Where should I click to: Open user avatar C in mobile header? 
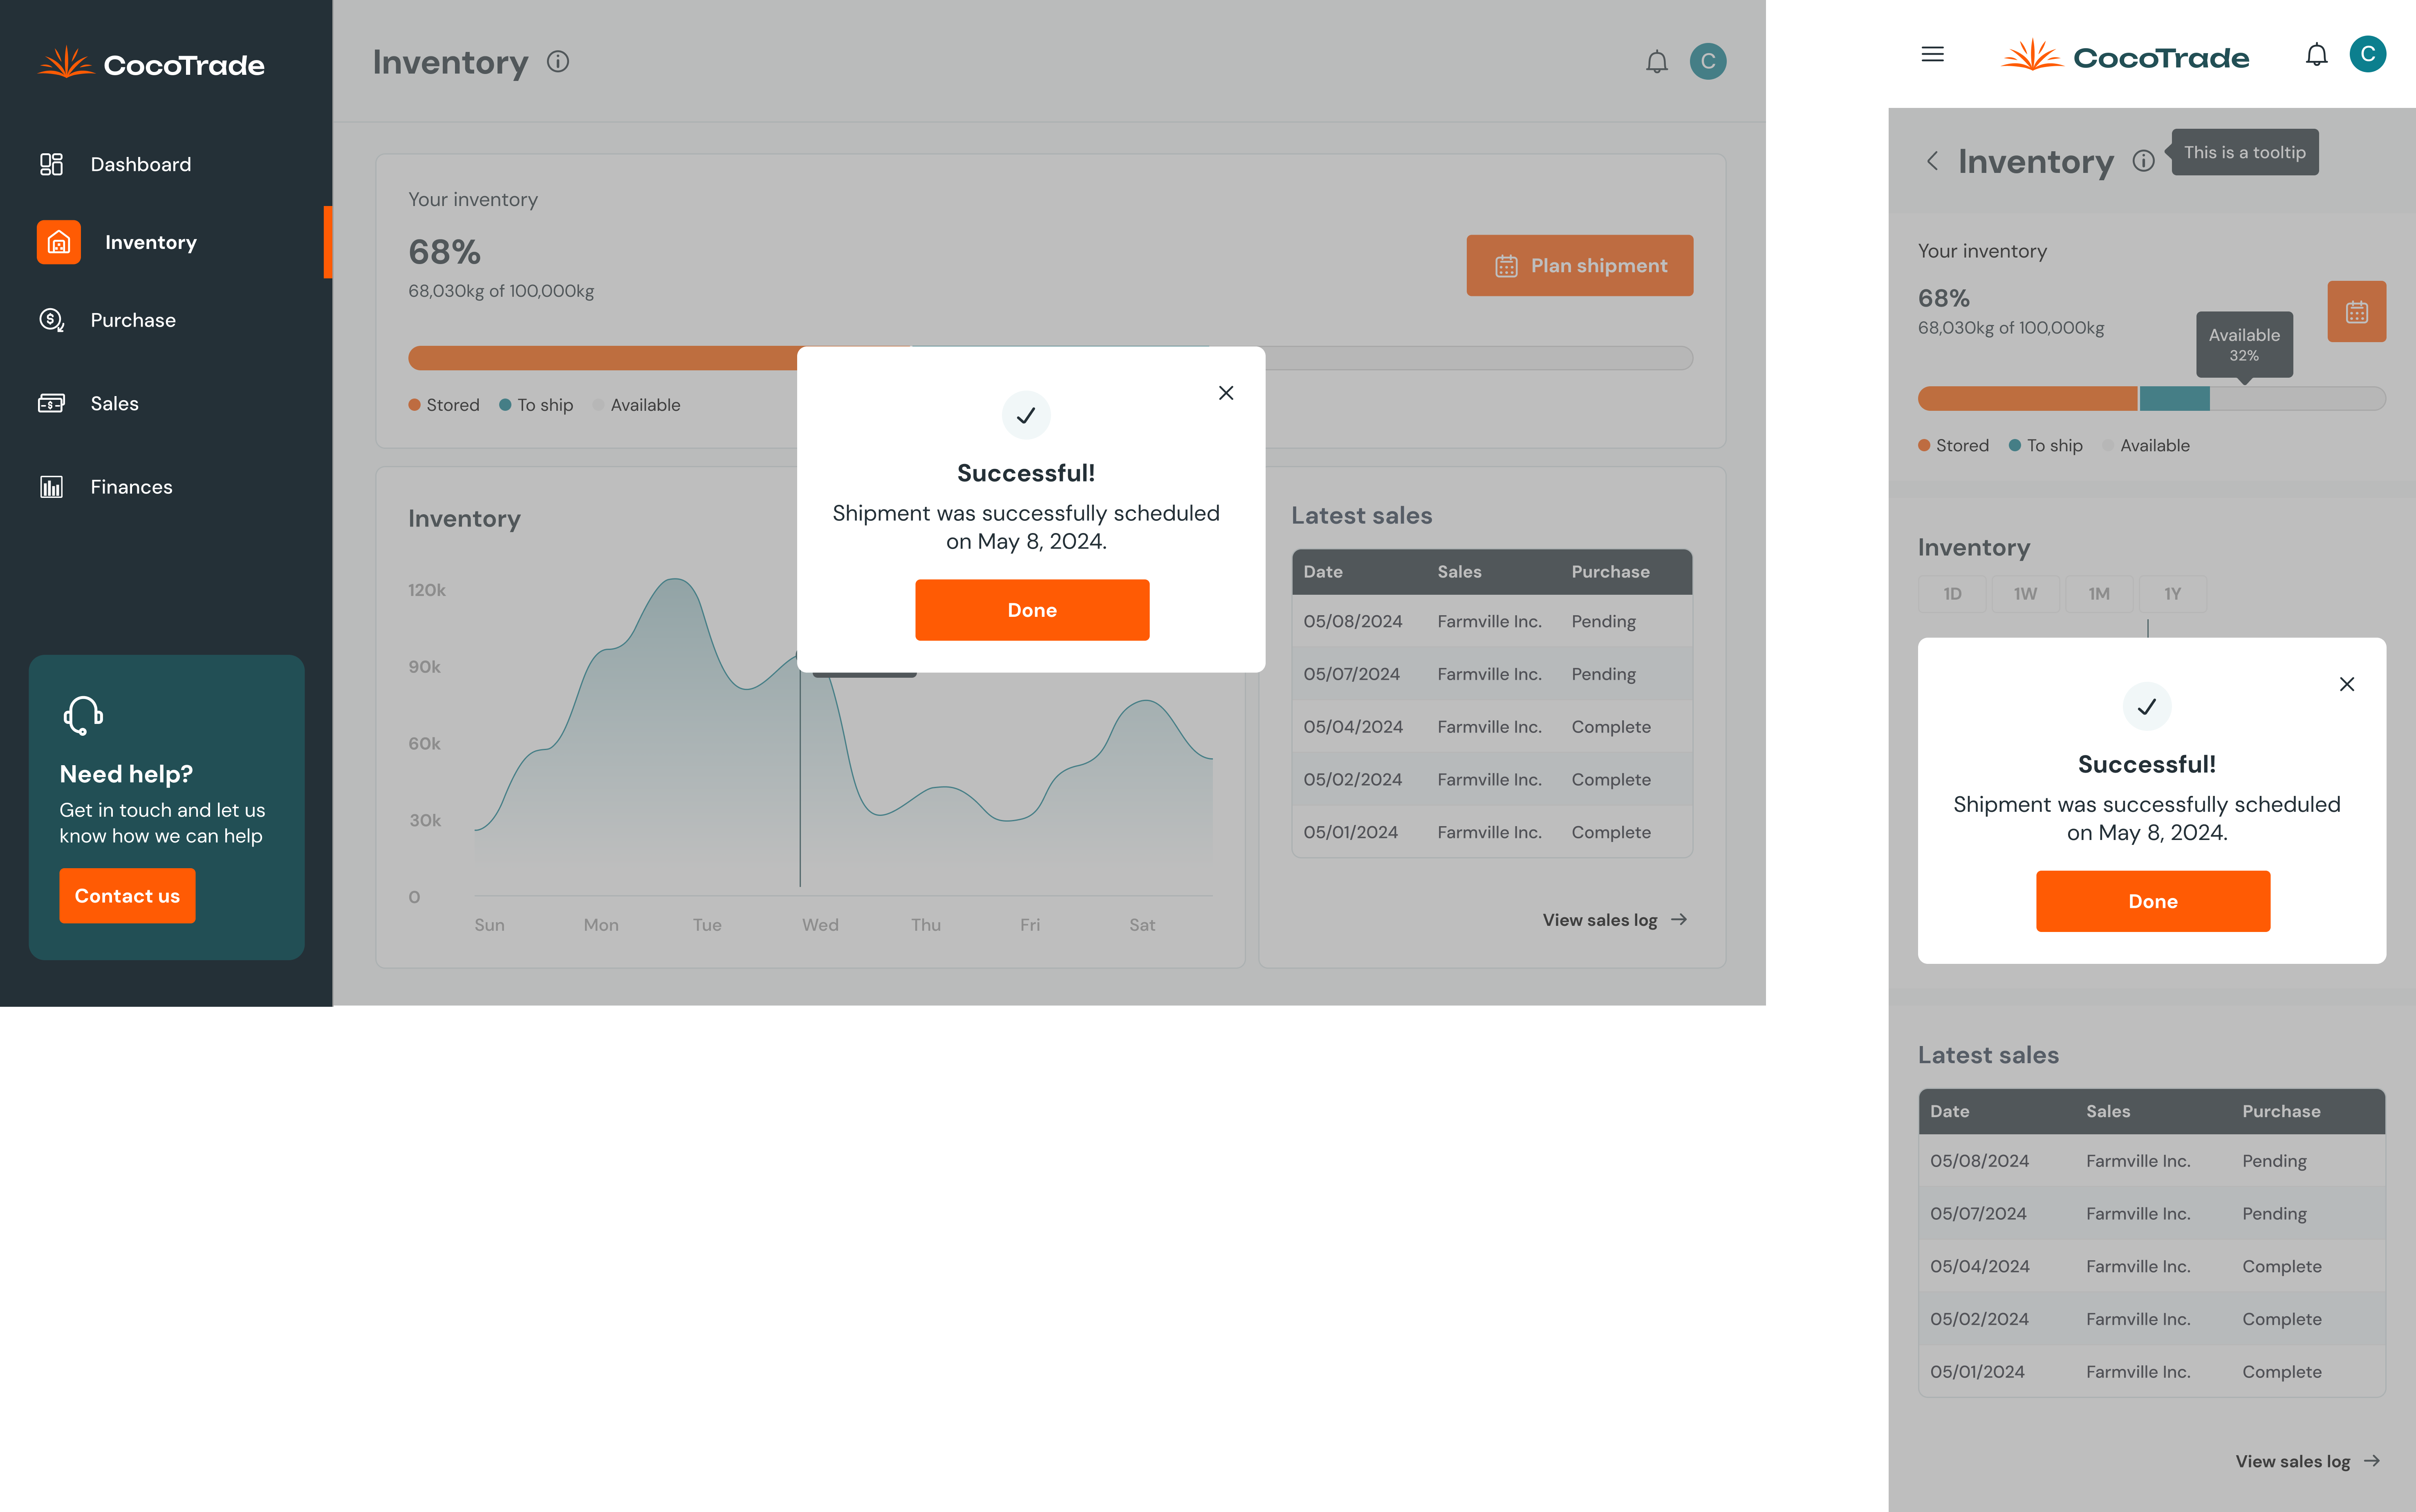coord(2368,54)
